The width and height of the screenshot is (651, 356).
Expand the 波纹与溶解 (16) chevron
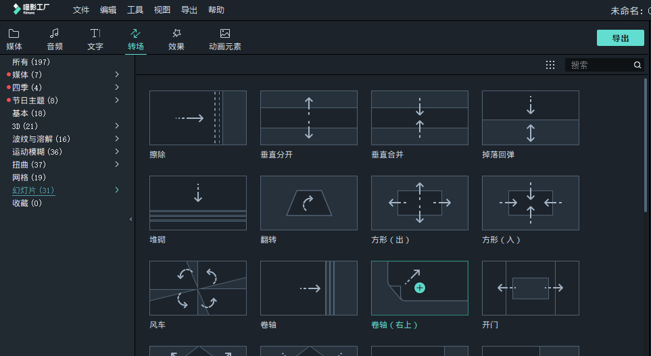click(117, 138)
